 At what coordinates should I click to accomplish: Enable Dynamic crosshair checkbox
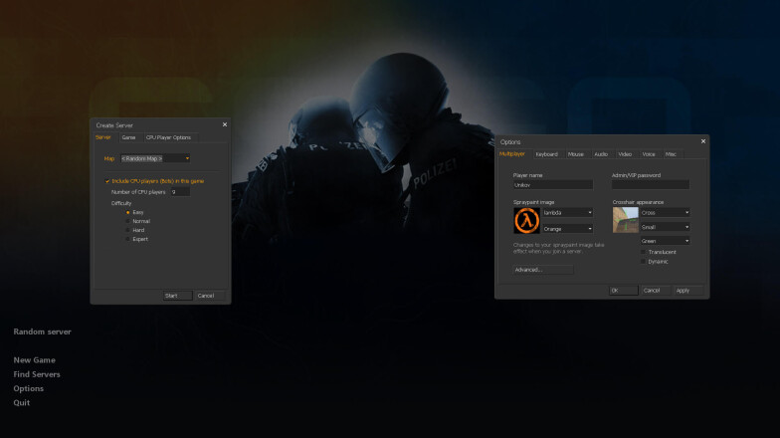643,262
